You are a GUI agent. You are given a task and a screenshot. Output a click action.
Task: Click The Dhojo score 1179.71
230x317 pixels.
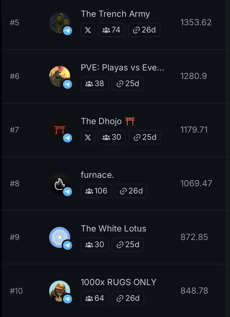(x=194, y=130)
